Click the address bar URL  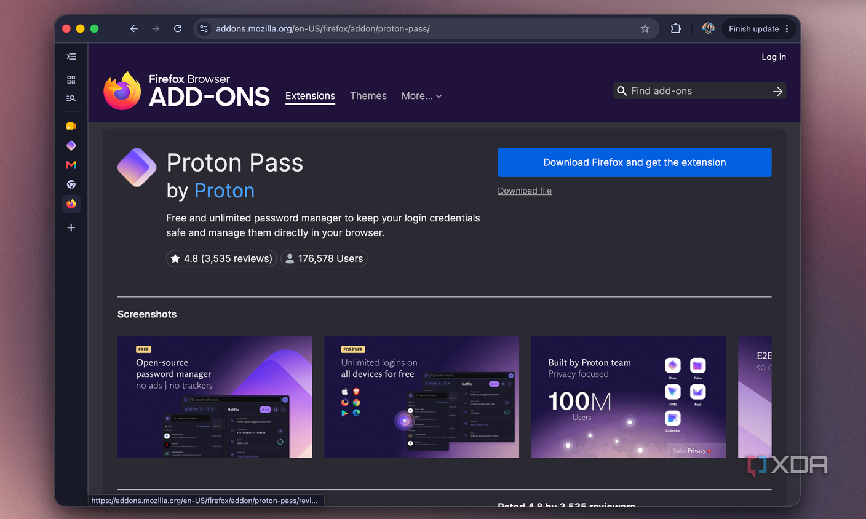pos(322,29)
